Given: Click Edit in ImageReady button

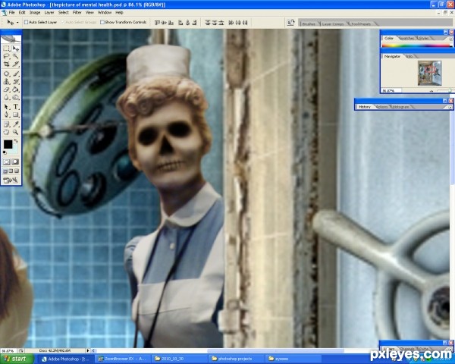Looking at the screenshot, I should [x=11, y=180].
